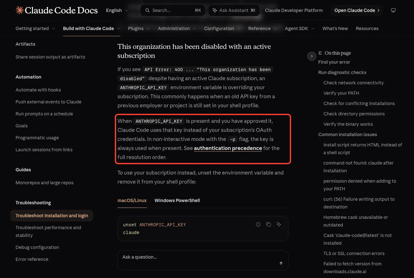Click Open Claude Code button
This screenshot has height=278, width=414.
pos(357,10)
